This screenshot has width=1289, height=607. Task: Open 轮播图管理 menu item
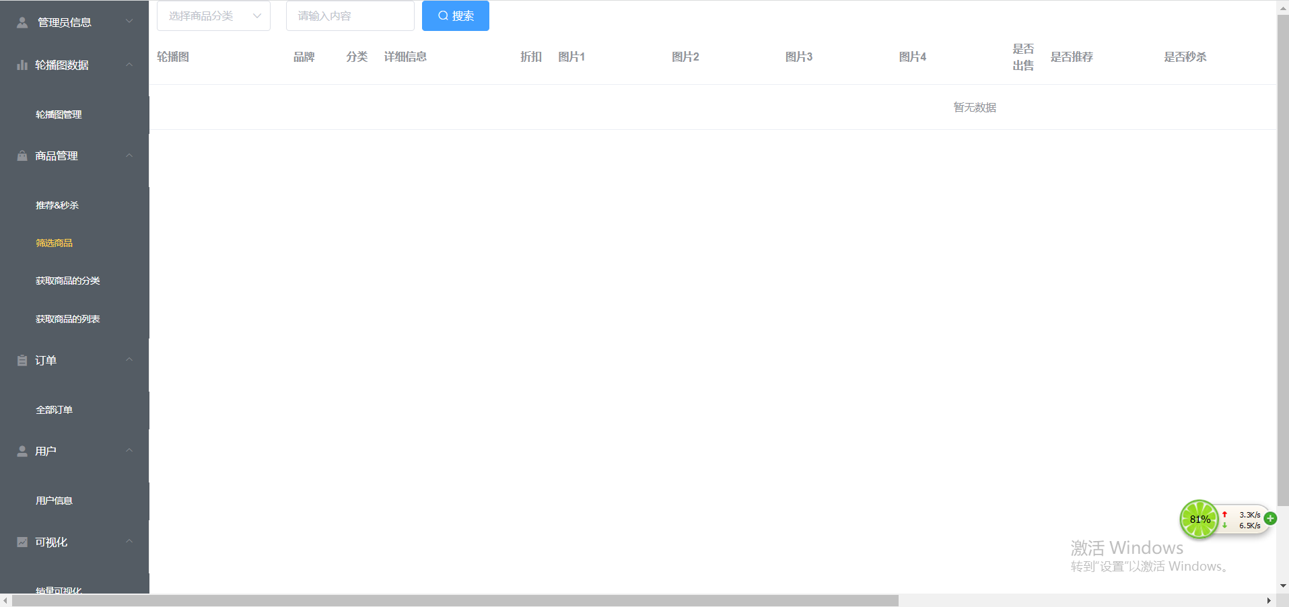[x=59, y=114]
